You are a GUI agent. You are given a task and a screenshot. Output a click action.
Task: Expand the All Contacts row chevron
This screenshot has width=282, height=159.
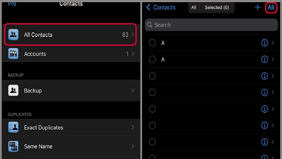point(133,35)
